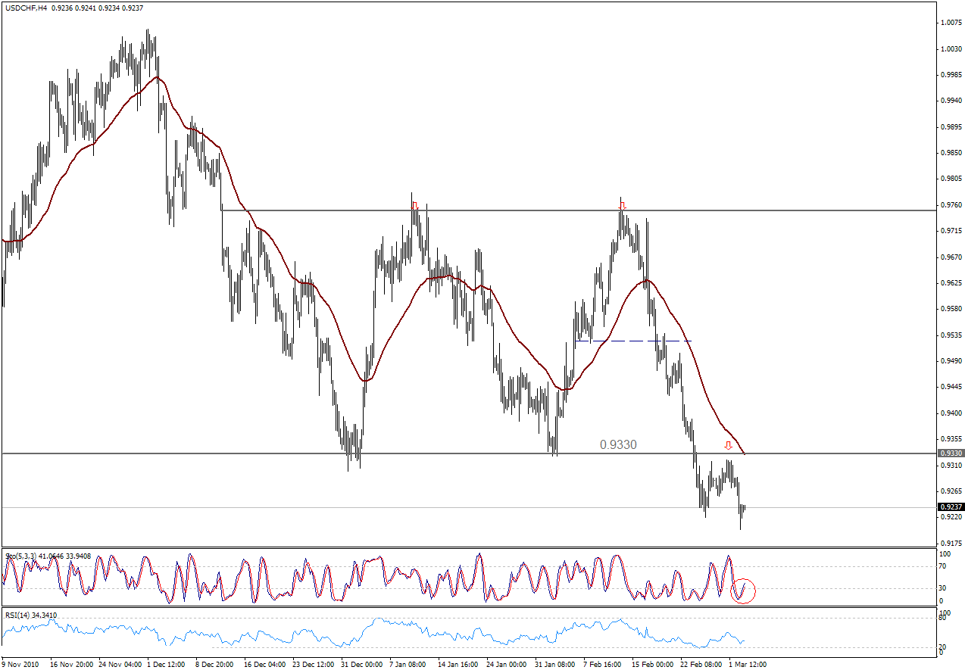Click the red down arrow at the early January peak
The height and width of the screenshot is (670, 965).
(x=414, y=206)
